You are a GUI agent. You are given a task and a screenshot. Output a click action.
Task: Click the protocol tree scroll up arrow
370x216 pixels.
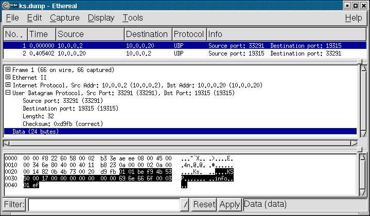click(363, 68)
